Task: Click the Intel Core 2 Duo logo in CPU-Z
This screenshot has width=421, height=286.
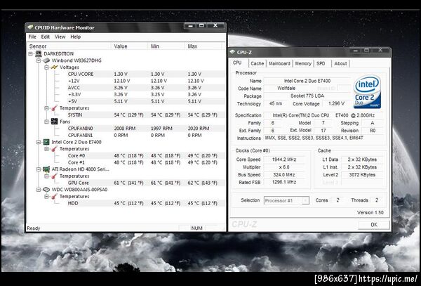Action: 367,92
